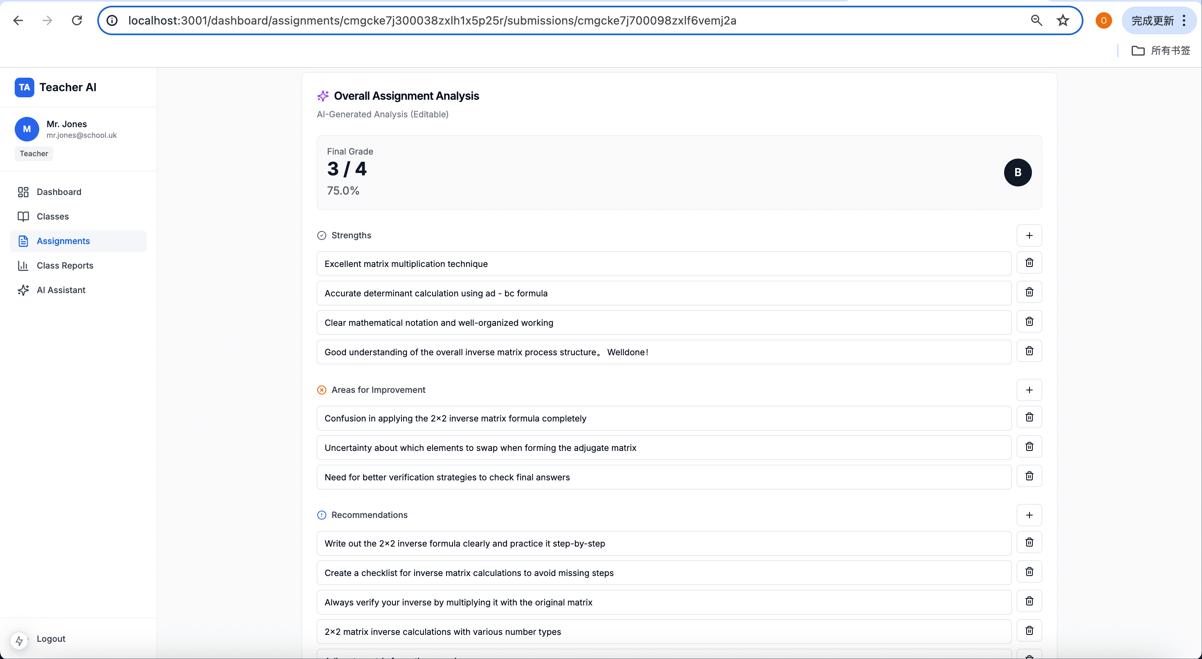
Task: Add a new recommendation using the plus button
Action: (x=1029, y=515)
